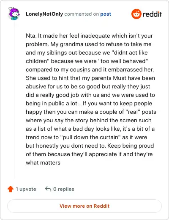This screenshot has width=169, height=220.
Task: Click the final words "what matters"
Action: (x=43, y=162)
